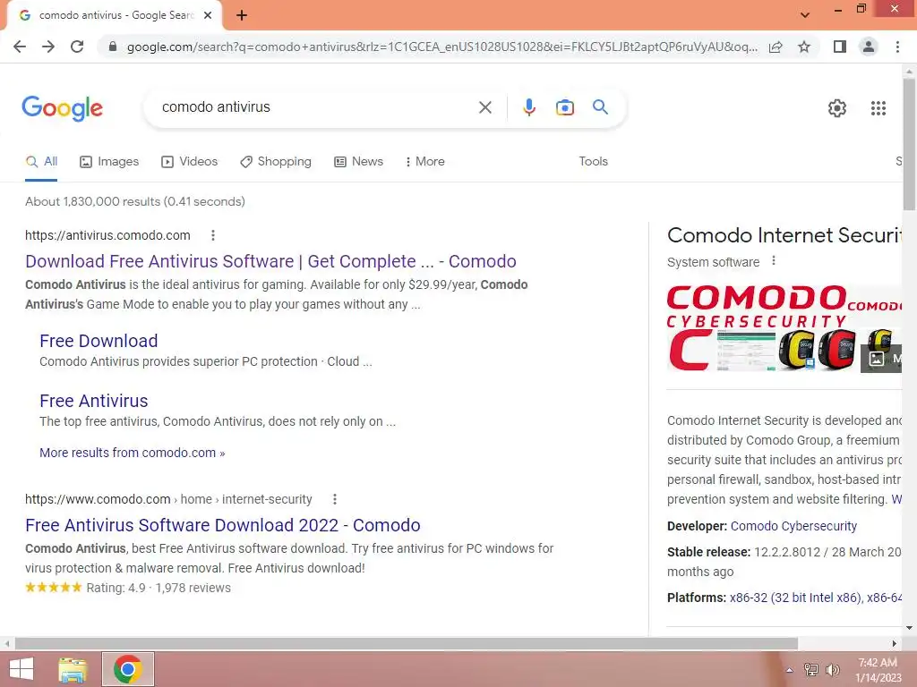This screenshot has height=687, width=917.
Task: Open a new browser tab
Action: pos(242,15)
